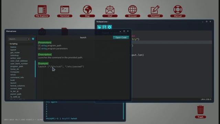220x124 pixels.
Task: Maximize the Manual.exe window
Action: [124, 31]
